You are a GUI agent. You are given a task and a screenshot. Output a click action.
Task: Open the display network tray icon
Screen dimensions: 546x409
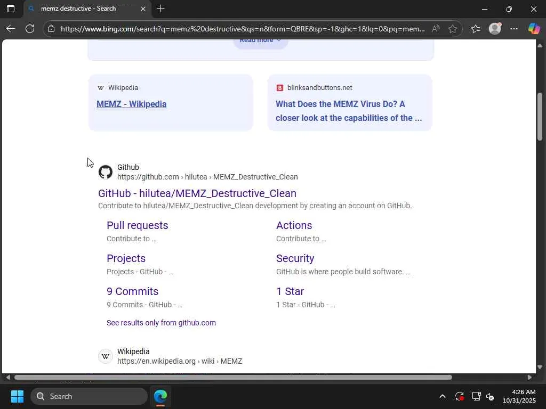click(476, 396)
